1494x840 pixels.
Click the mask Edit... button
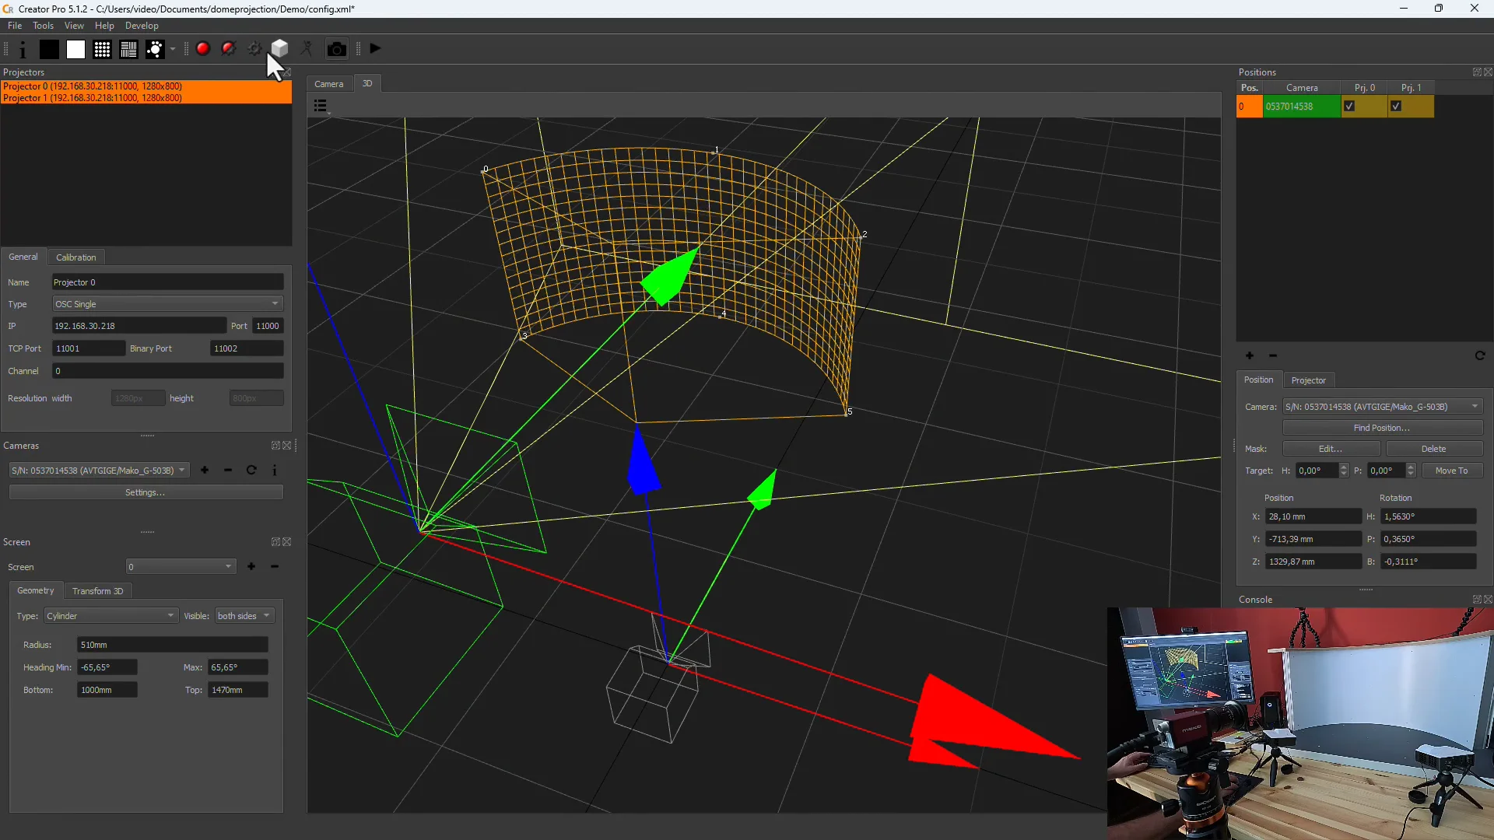[x=1331, y=449]
